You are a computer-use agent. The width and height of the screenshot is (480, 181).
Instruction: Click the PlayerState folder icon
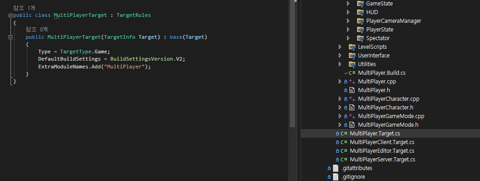click(x=360, y=30)
